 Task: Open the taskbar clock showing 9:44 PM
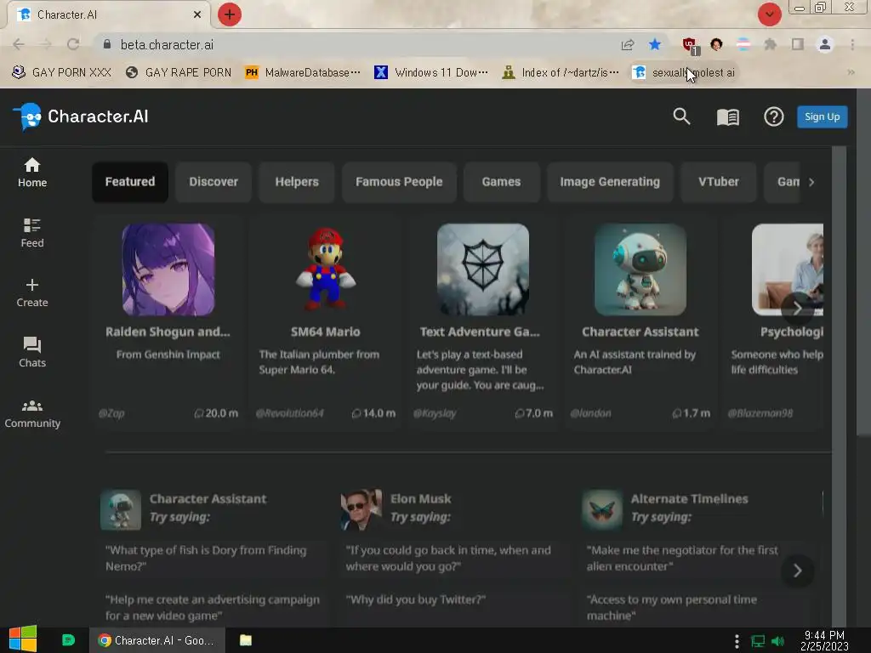tap(824, 640)
